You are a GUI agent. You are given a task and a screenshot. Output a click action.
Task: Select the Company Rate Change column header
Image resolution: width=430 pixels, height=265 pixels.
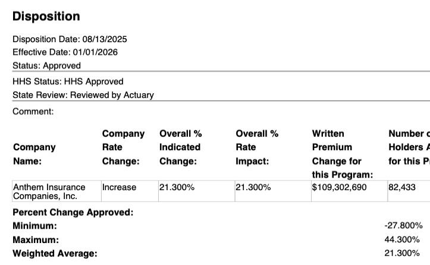tap(123, 147)
